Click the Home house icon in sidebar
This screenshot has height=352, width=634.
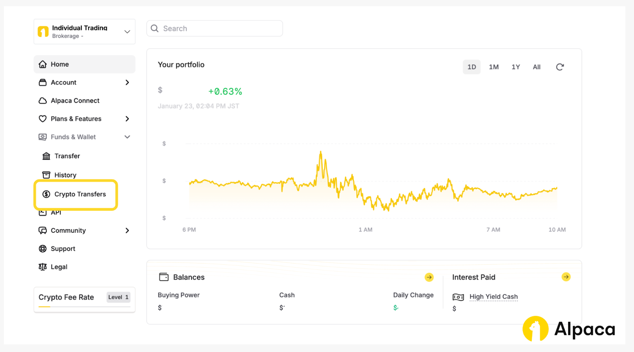43,64
